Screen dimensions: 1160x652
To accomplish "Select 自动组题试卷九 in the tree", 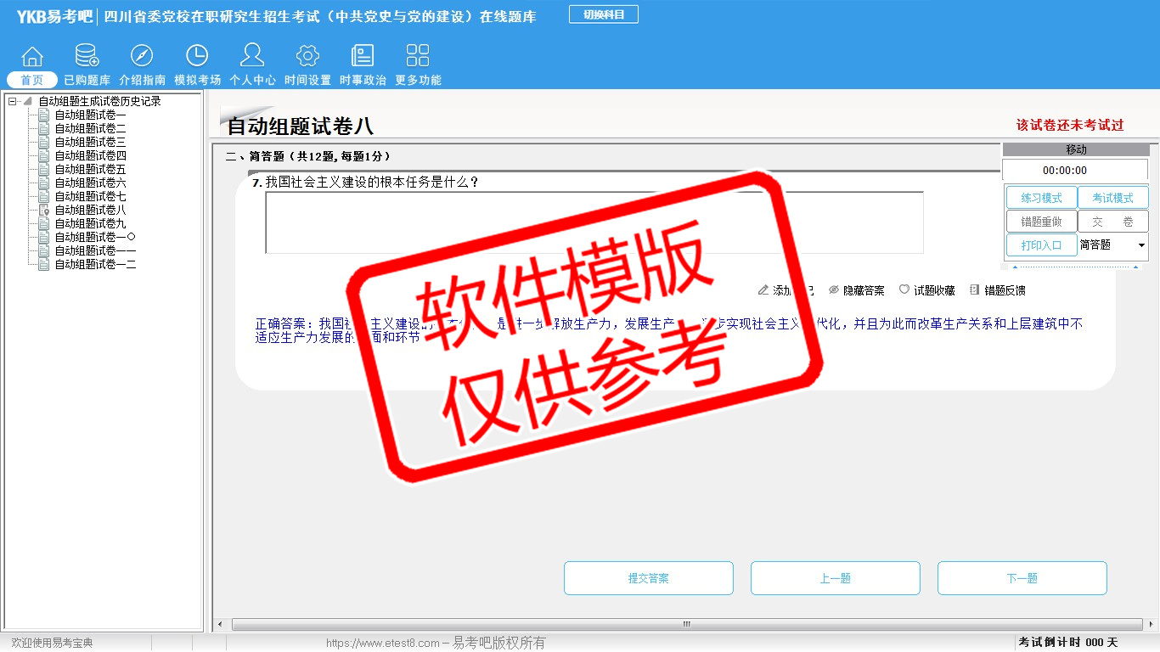I will click(90, 224).
